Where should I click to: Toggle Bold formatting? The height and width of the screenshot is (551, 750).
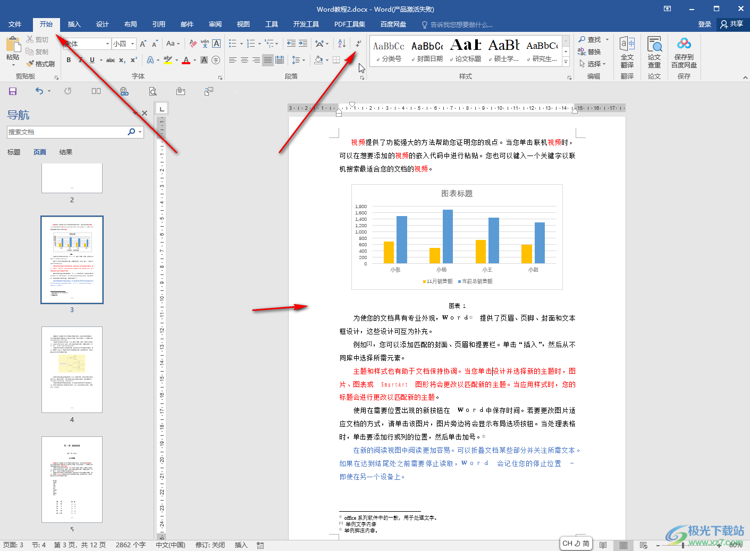click(69, 60)
